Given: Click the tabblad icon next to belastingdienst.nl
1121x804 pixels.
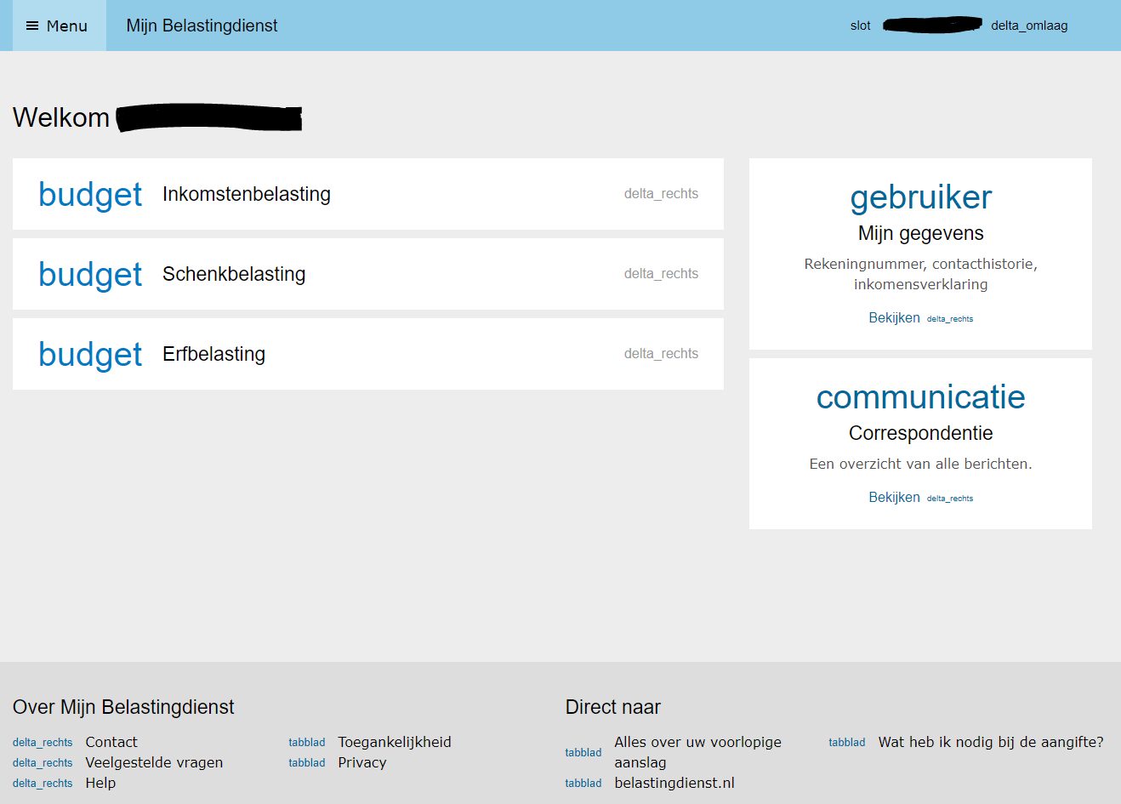Looking at the screenshot, I should pos(583,784).
